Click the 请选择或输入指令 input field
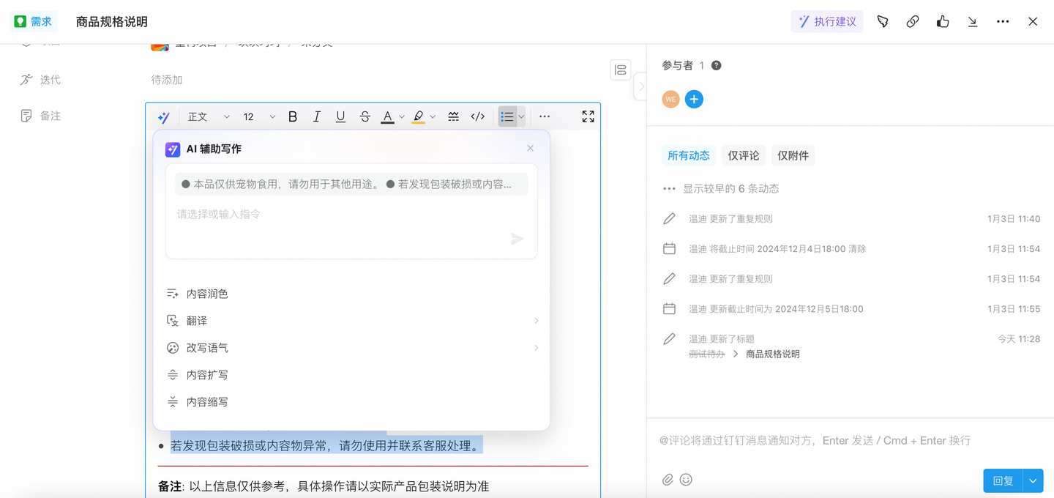Viewport: 1054px width, 498px height. pos(351,214)
